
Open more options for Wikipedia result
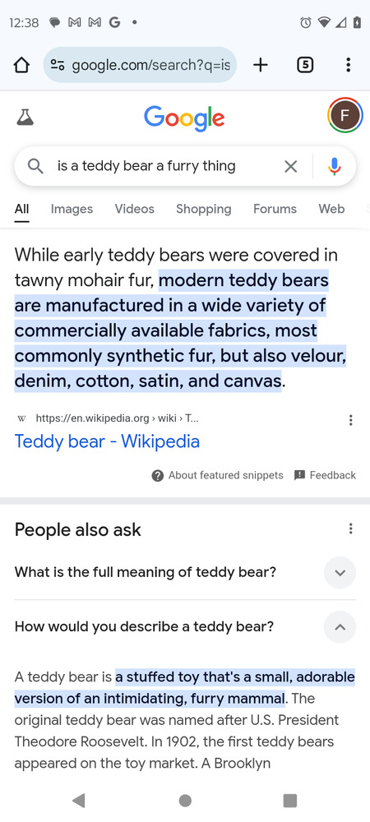pyautogui.click(x=350, y=420)
